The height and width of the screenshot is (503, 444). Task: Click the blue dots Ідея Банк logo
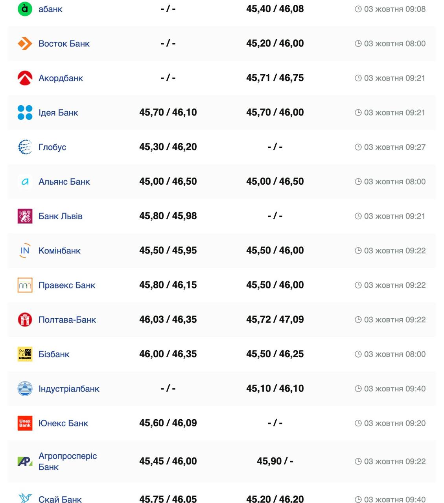point(25,112)
